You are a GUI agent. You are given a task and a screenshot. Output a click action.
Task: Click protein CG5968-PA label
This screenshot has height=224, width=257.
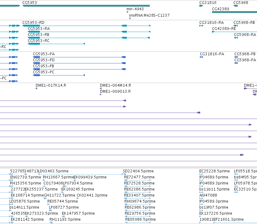tap(245, 60)
